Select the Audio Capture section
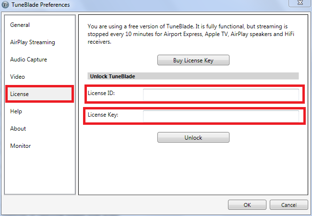 pyautogui.click(x=28, y=60)
